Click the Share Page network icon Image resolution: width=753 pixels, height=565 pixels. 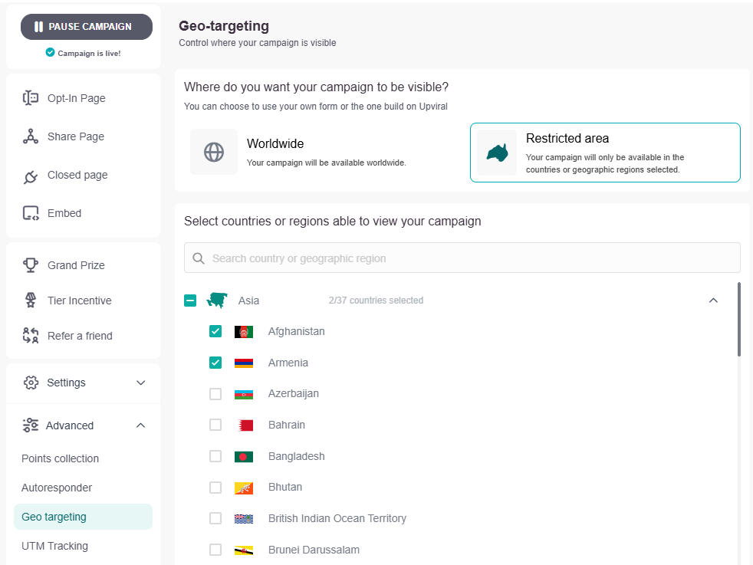coord(31,136)
